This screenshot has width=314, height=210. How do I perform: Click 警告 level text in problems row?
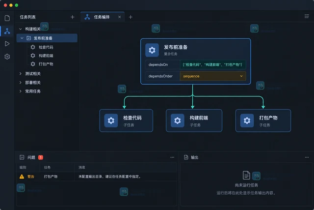coord(31,177)
